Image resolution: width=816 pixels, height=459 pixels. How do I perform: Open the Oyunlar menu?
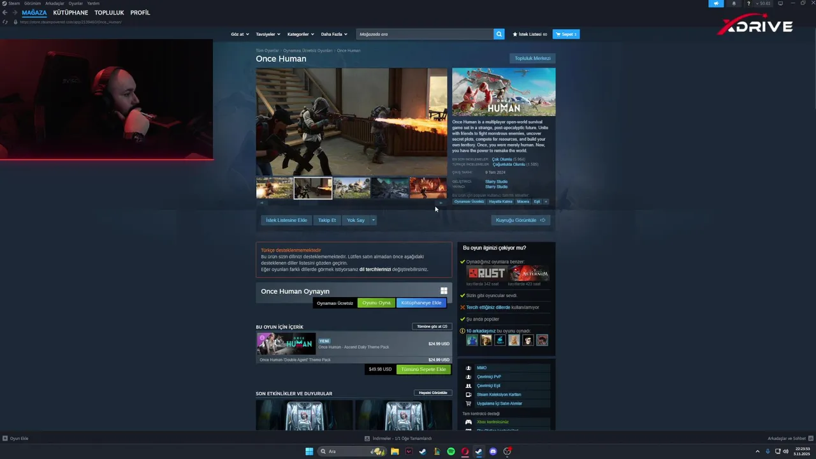coord(75,3)
